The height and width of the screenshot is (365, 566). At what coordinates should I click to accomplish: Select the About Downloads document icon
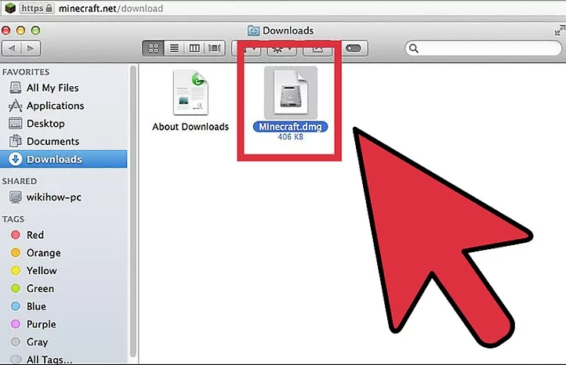[190, 92]
